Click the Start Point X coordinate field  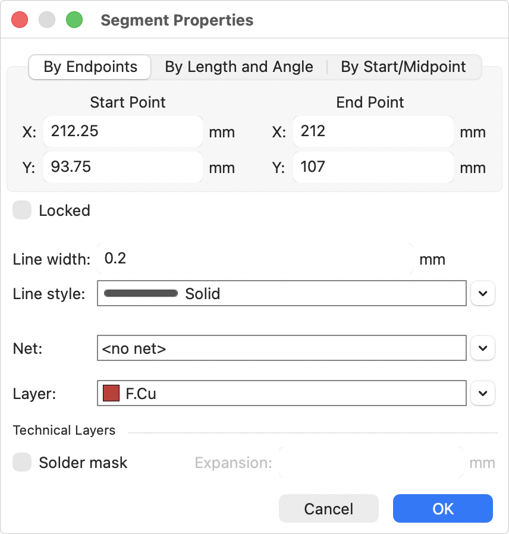point(122,131)
